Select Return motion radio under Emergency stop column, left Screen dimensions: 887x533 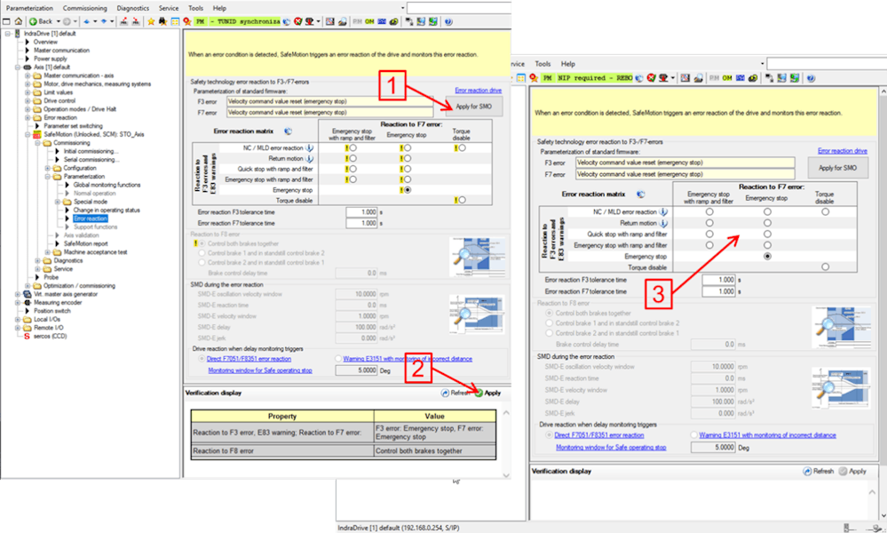(x=408, y=158)
